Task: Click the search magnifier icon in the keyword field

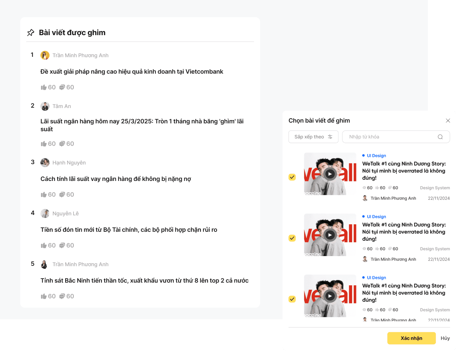Action: pos(440,137)
